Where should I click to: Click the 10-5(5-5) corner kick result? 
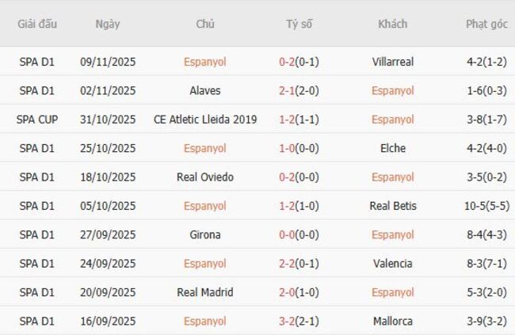pos(486,206)
